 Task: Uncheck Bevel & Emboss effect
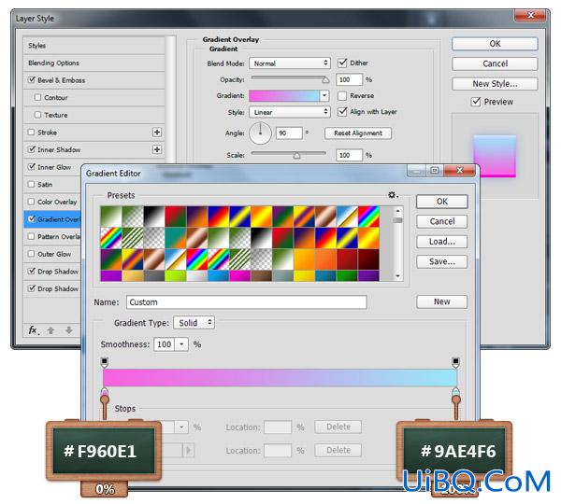(32, 80)
